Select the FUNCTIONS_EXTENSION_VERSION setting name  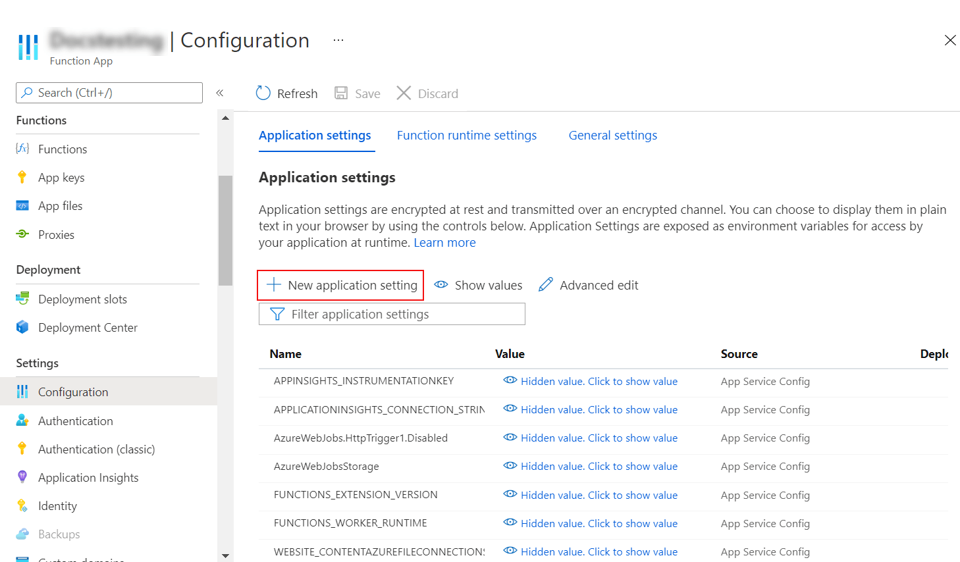pos(356,495)
